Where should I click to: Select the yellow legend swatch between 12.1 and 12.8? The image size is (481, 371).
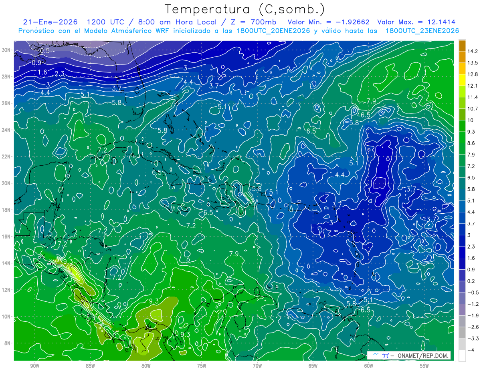(x=462, y=80)
